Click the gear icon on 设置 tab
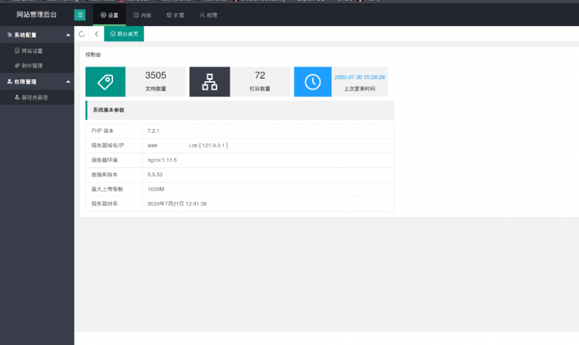The image size is (579, 345). coord(104,15)
